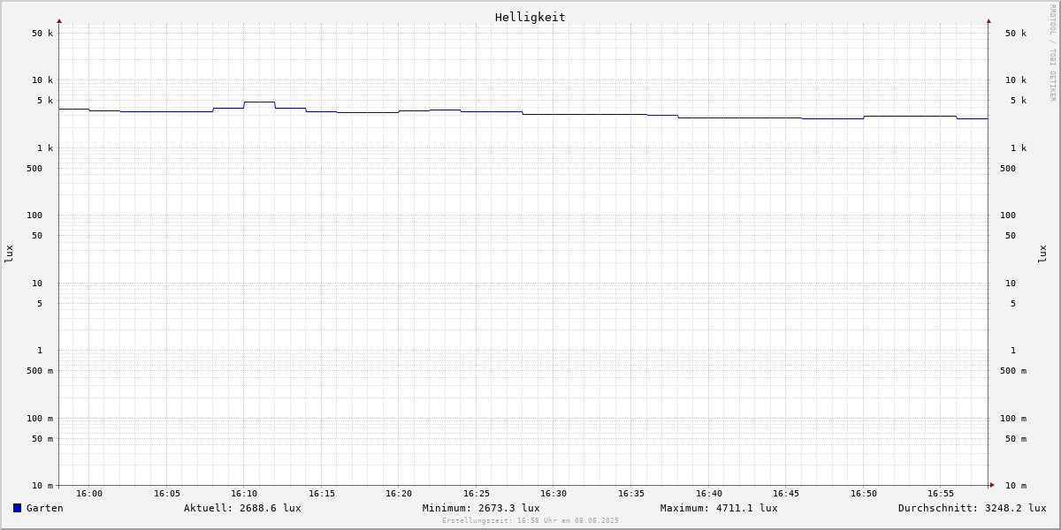Image resolution: width=1061 pixels, height=530 pixels.
Task: Click the "100" label on left axis
Action: pos(34,216)
